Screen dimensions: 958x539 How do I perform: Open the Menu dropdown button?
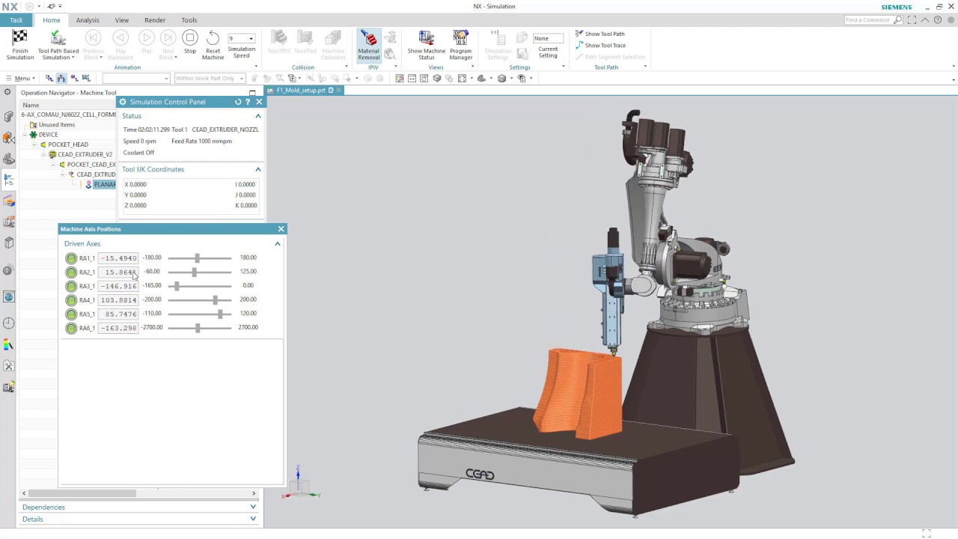[20, 78]
